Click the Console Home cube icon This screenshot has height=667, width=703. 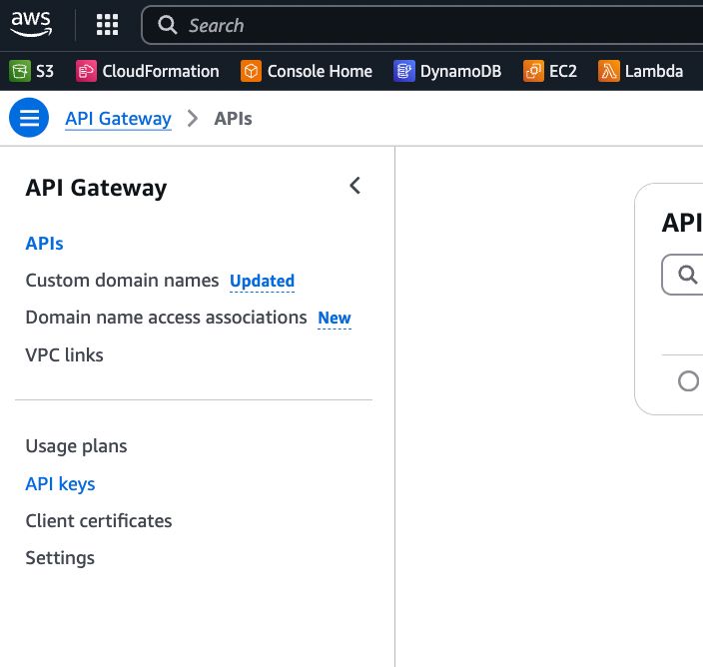point(251,71)
